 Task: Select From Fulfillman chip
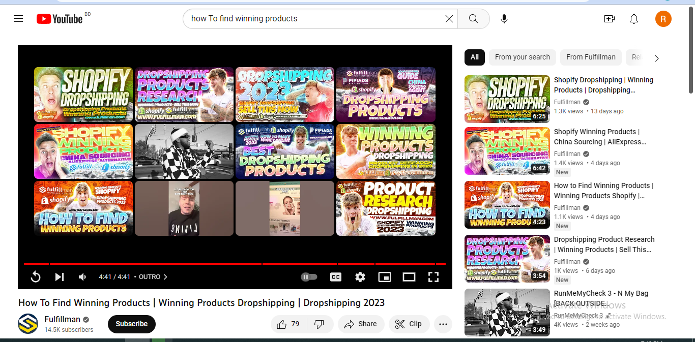coord(591,57)
